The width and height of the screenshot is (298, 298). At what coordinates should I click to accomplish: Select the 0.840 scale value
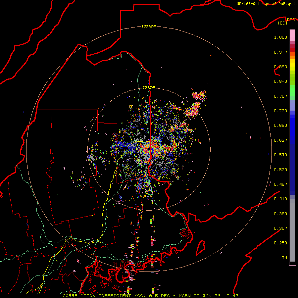click(280, 81)
